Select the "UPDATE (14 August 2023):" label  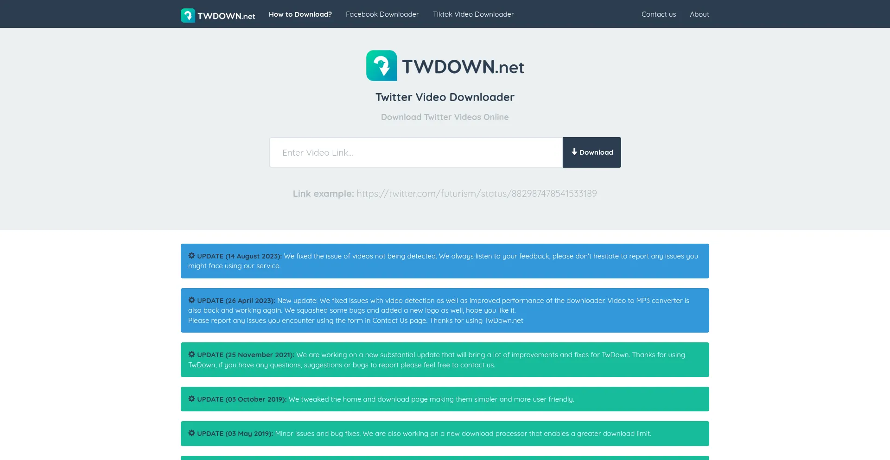(239, 256)
